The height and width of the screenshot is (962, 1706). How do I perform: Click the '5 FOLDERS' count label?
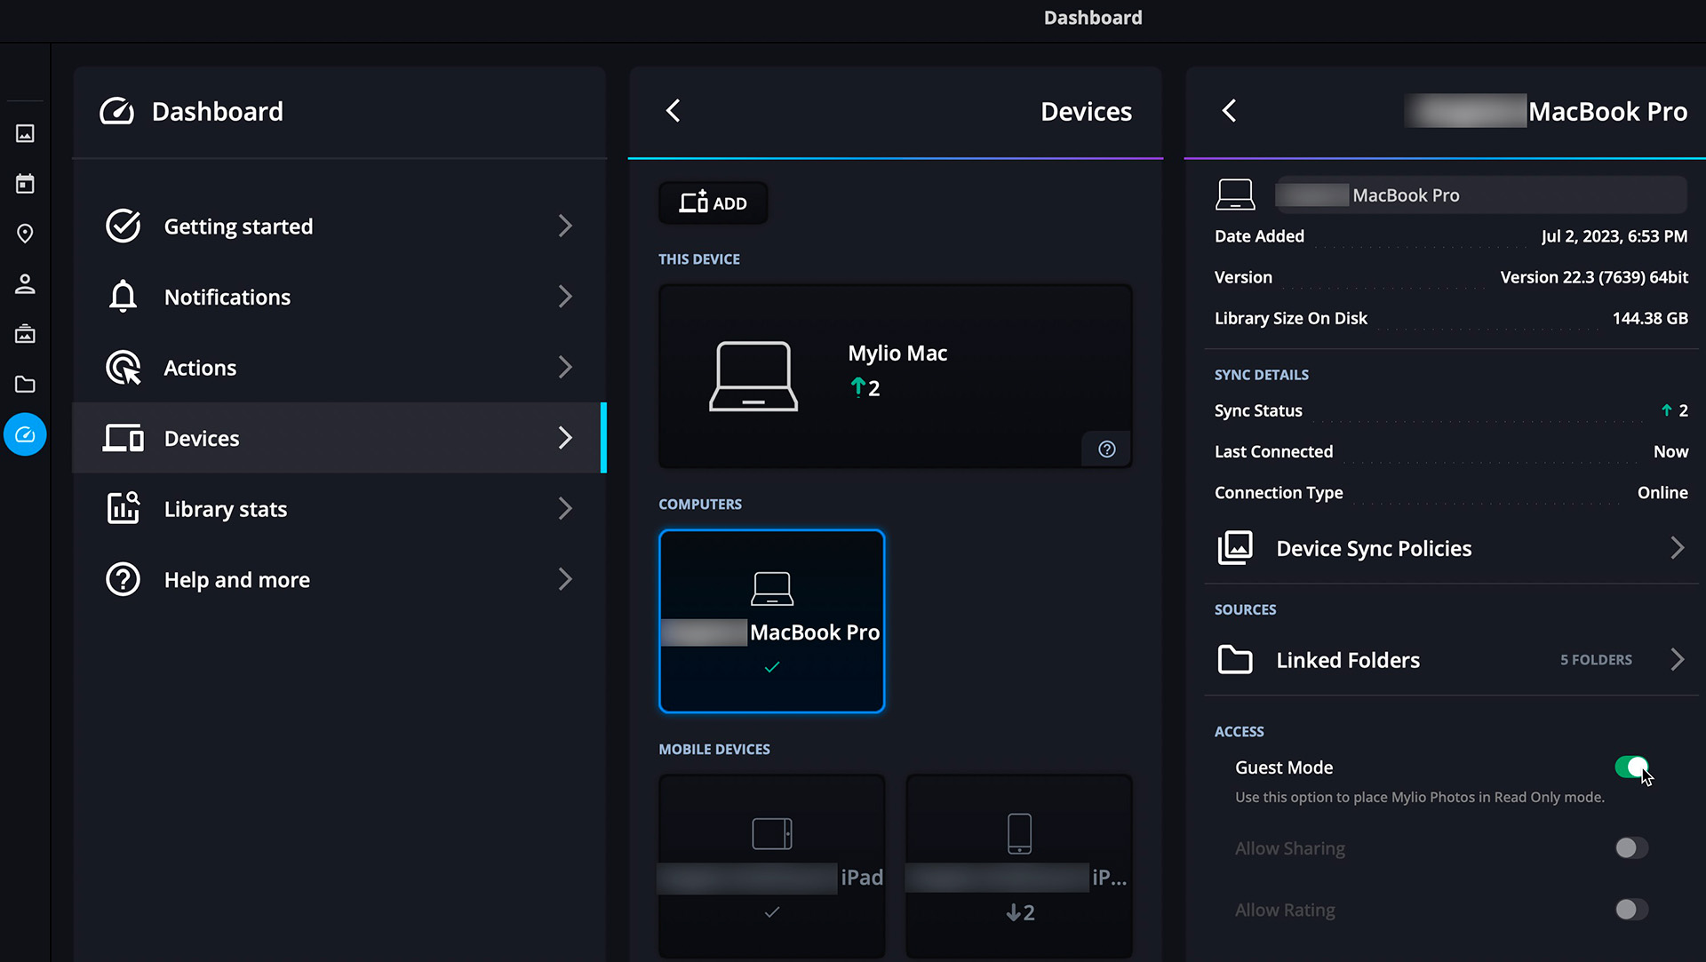point(1596,660)
